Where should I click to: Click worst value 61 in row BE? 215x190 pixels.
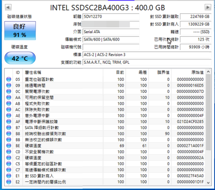click(144, 146)
